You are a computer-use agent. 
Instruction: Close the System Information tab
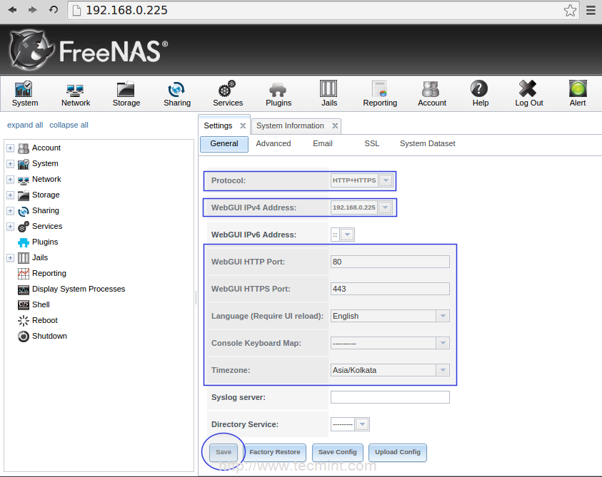tap(335, 125)
